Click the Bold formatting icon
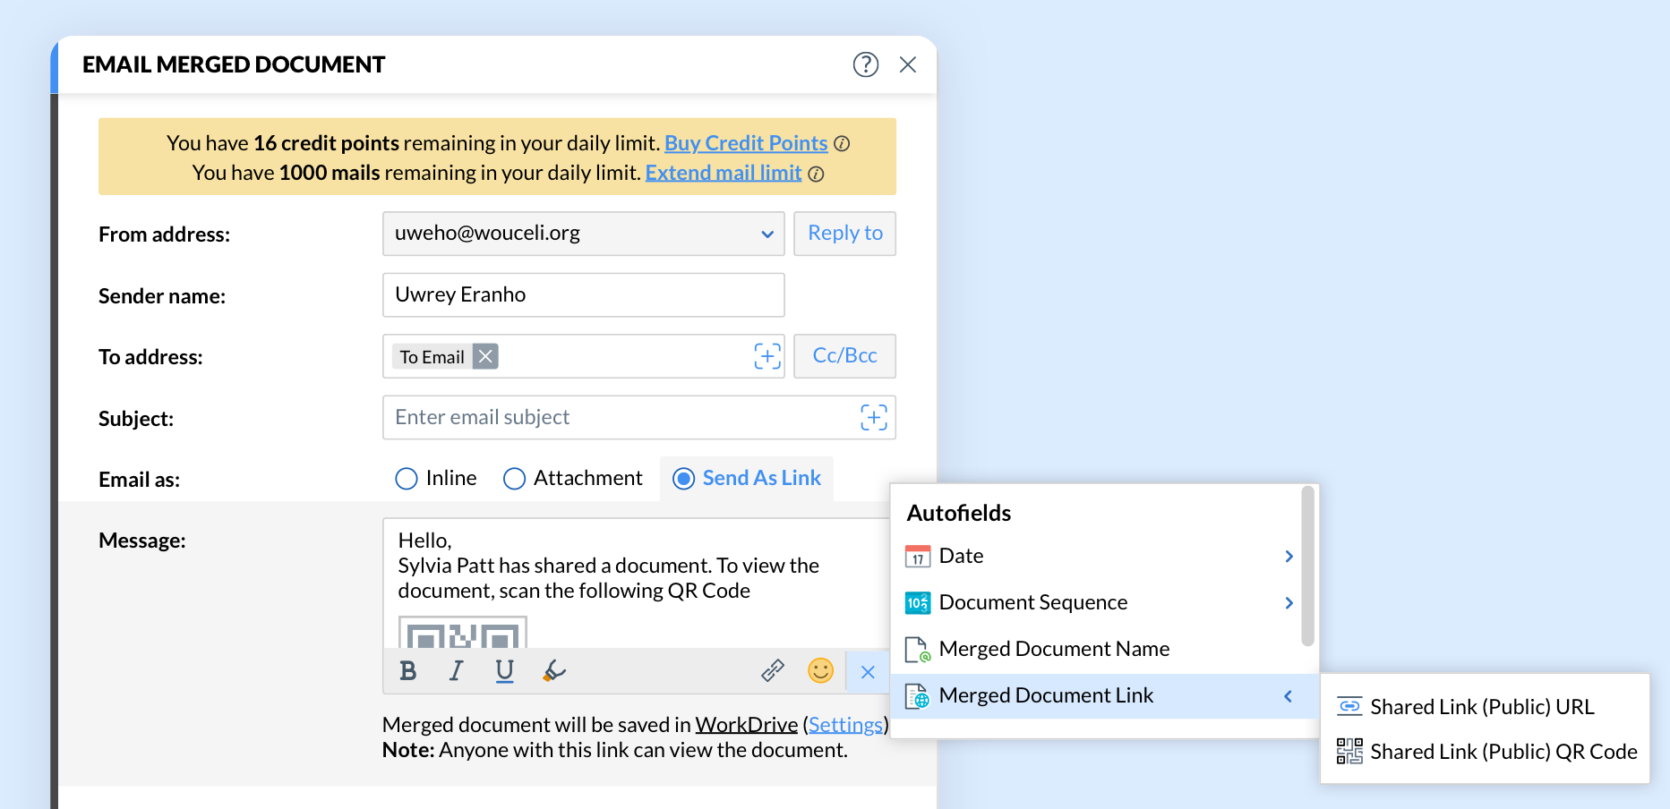The width and height of the screenshot is (1670, 809). pyautogui.click(x=408, y=671)
